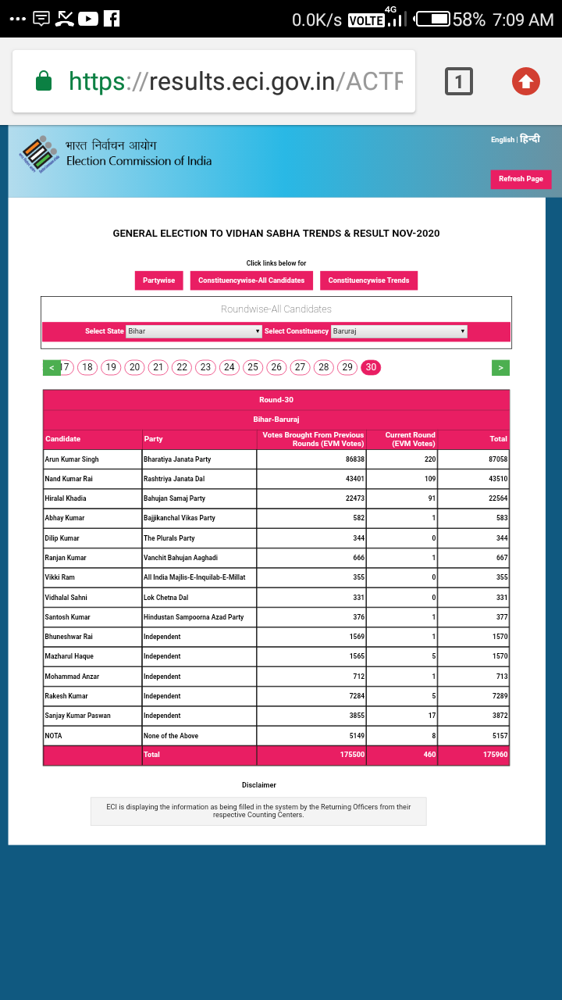Open the Select State dropdown showing Bihar
The width and height of the screenshot is (562, 1000).
(194, 331)
